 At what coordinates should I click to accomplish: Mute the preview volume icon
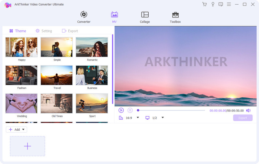click(248, 110)
